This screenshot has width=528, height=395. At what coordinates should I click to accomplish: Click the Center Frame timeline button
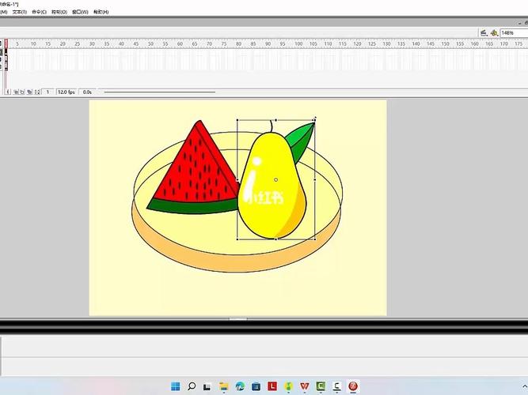[x=8, y=92]
